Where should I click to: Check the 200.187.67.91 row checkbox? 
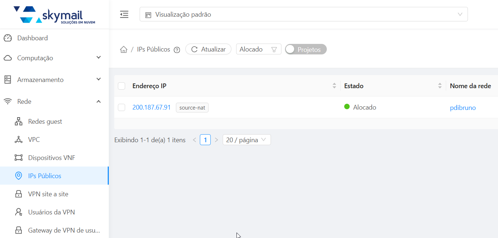pyautogui.click(x=122, y=107)
